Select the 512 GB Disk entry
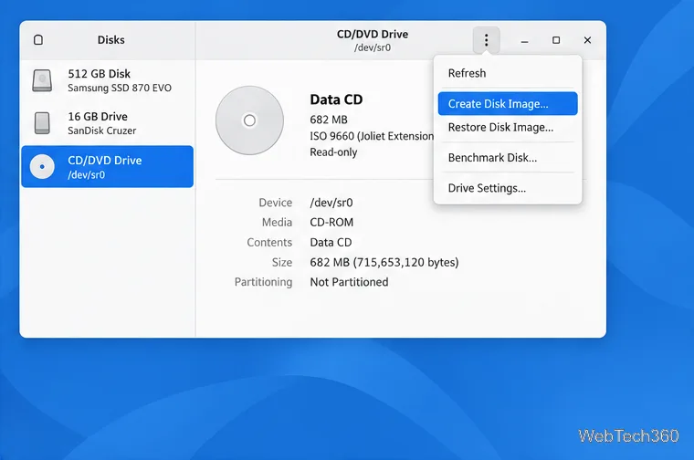 point(107,80)
